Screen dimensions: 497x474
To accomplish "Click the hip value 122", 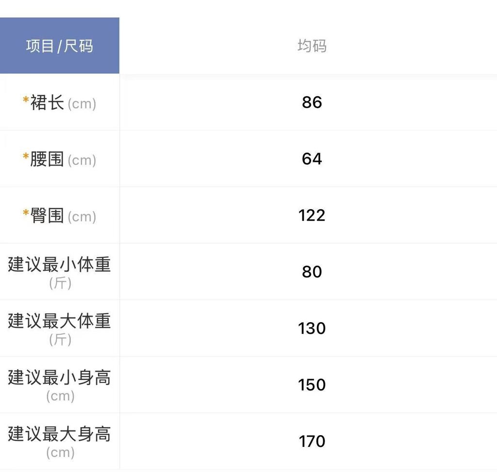I will click(x=312, y=215).
